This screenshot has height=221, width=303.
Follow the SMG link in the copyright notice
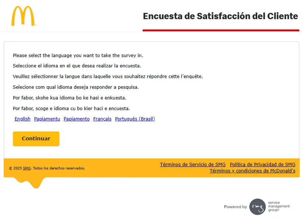point(27,168)
